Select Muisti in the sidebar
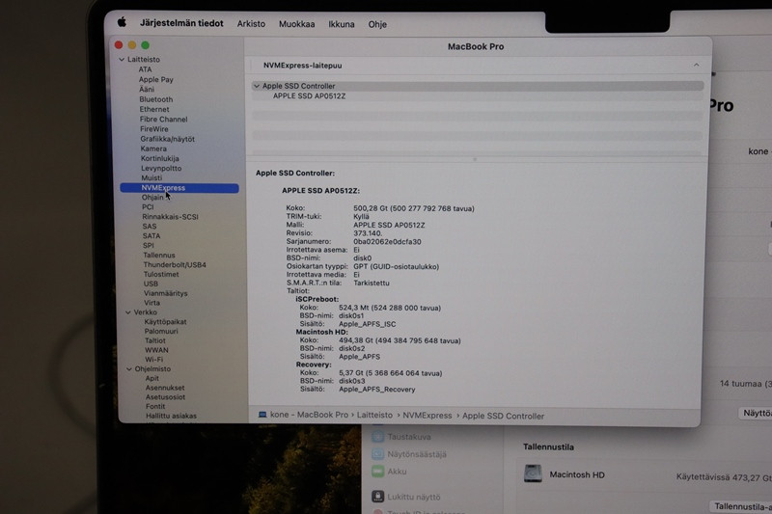The height and width of the screenshot is (514, 772). 152,177
